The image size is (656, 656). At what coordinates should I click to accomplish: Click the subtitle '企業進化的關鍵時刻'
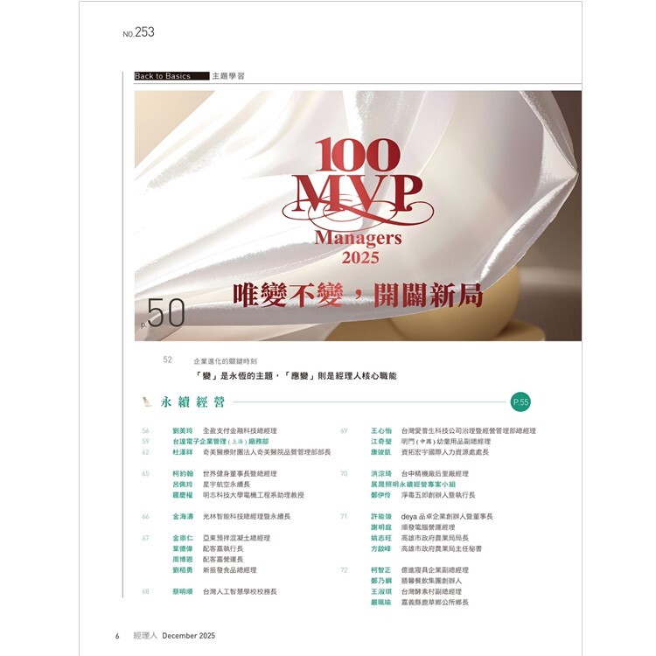225,361
